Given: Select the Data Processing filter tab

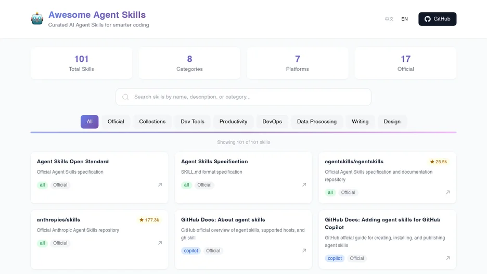Looking at the screenshot, I should point(317,122).
